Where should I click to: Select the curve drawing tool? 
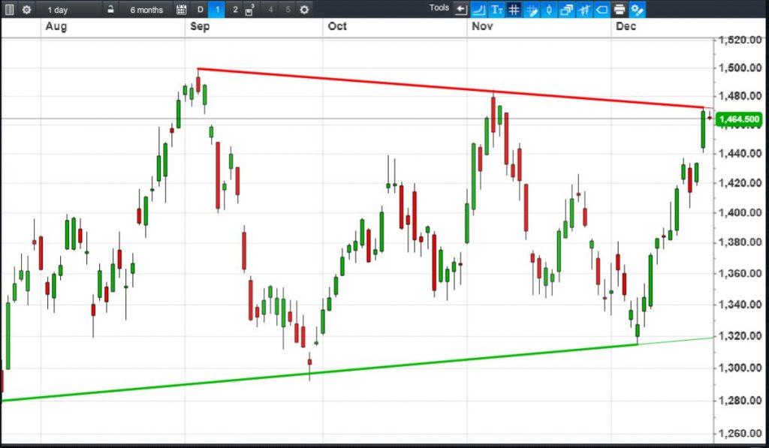(x=478, y=9)
